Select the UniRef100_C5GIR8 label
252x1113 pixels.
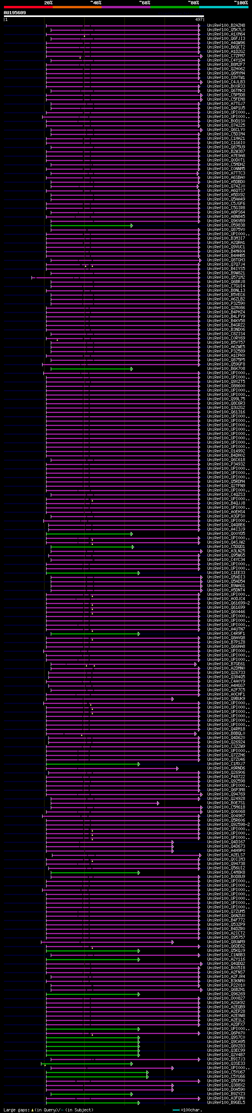pyautogui.click(x=226, y=208)
